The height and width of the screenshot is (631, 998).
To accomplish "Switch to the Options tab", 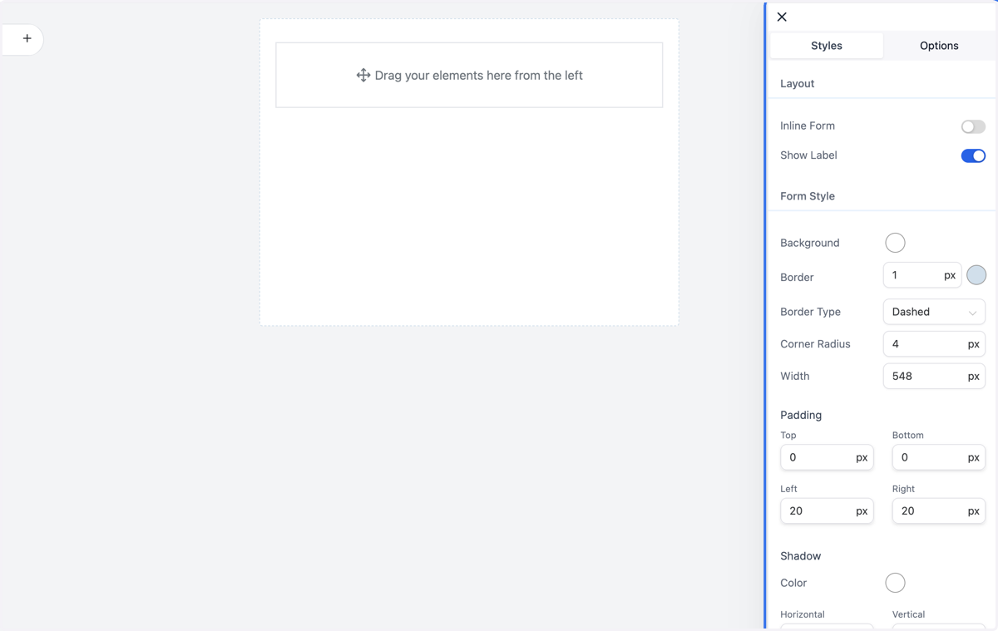I will coord(939,46).
